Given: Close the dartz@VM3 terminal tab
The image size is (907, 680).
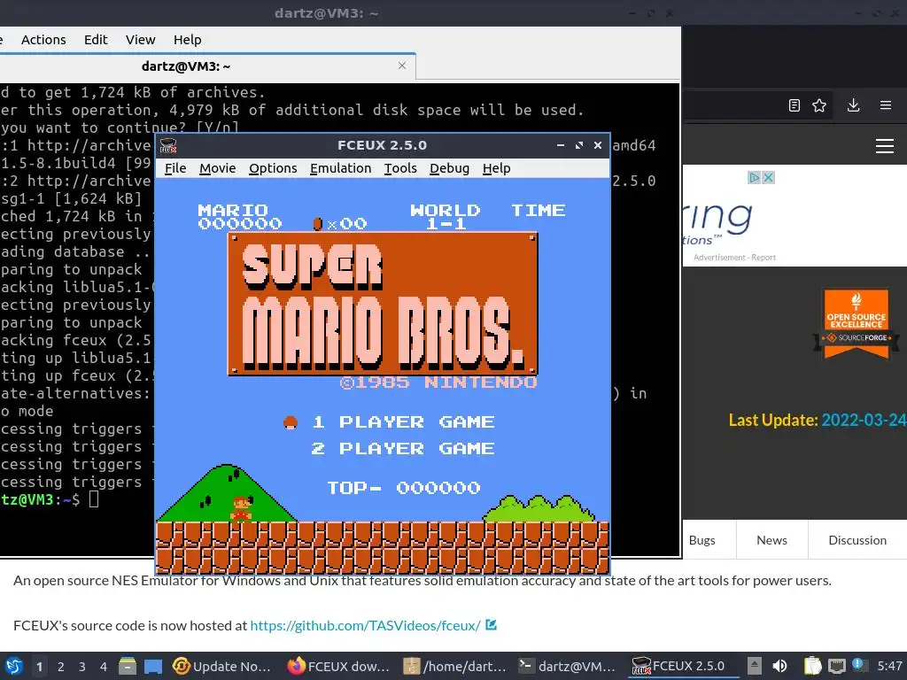Looking at the screenshot, I should (402, 66).
